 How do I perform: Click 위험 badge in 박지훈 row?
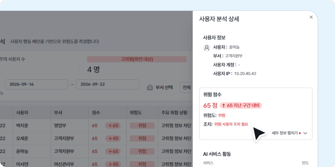tap(142, 126)
